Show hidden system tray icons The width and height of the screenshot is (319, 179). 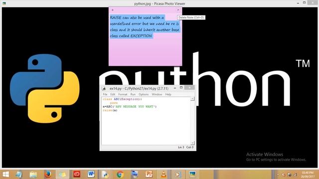pos(278,175)
